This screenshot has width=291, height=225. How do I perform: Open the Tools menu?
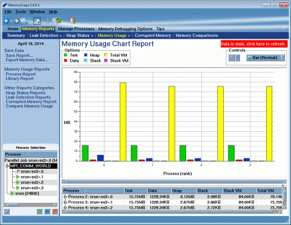tap(21, 12)
